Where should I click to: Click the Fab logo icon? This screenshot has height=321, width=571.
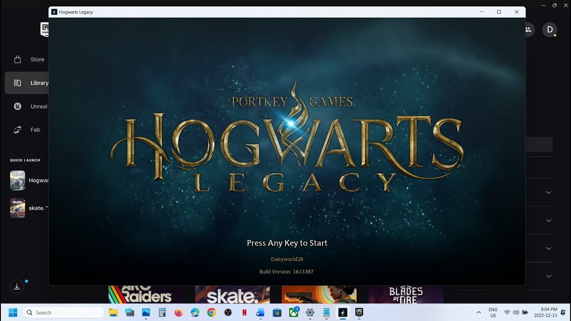(17, 130)
